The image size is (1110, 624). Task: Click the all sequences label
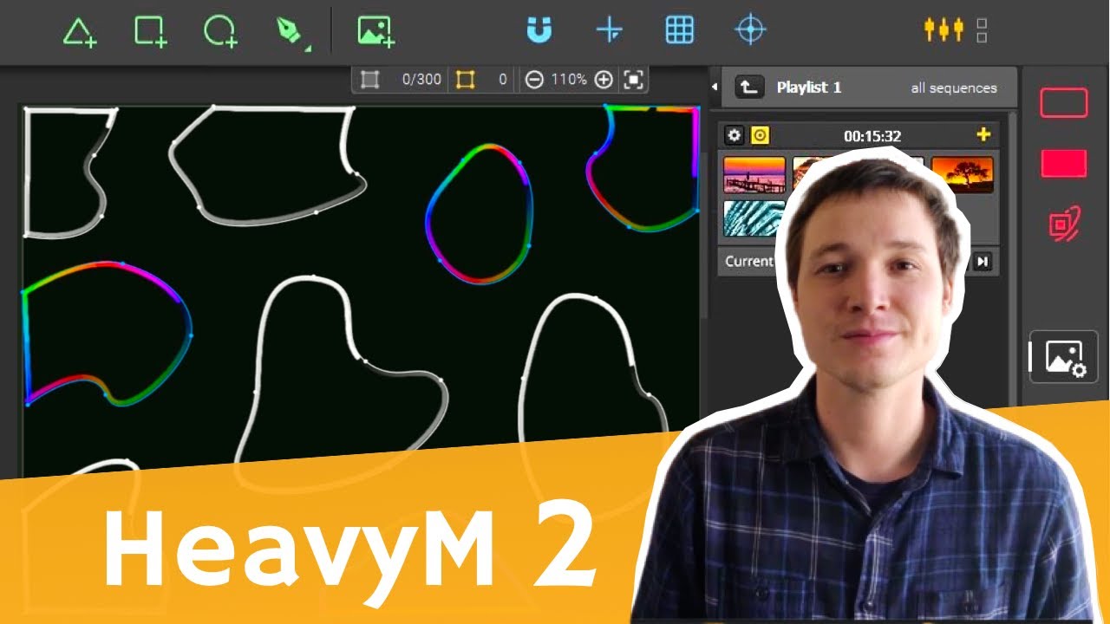(954, 88)
